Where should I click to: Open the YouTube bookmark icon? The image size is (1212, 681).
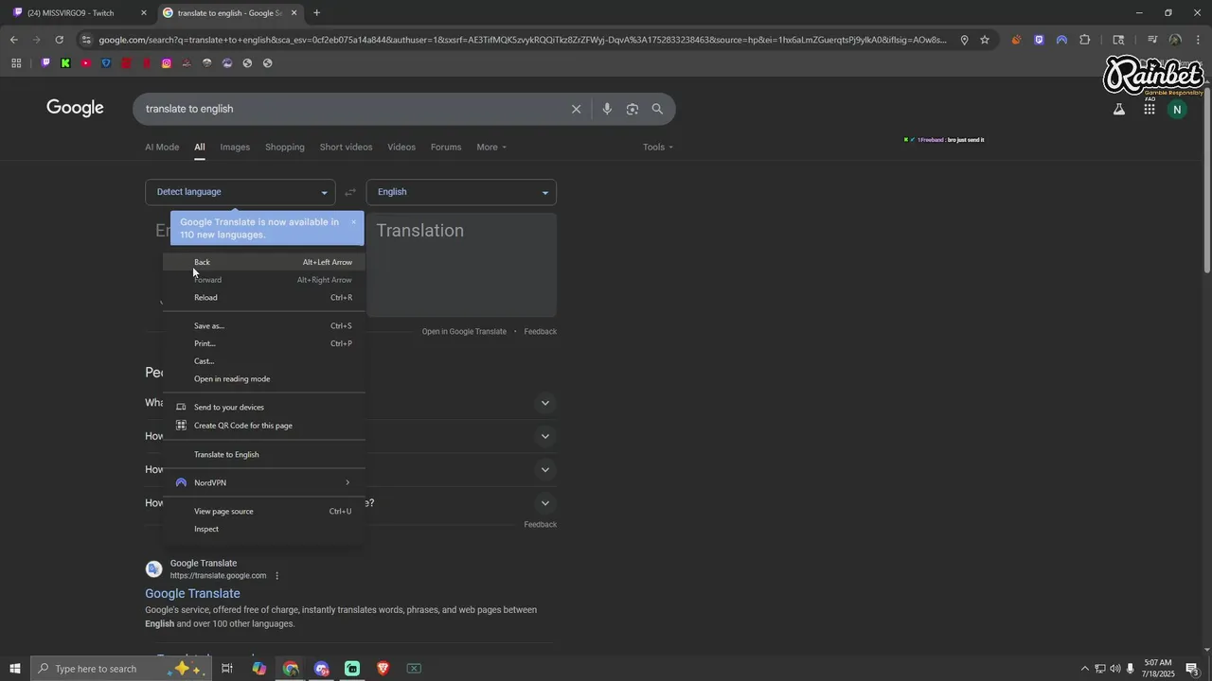click(x=86, y=63)
